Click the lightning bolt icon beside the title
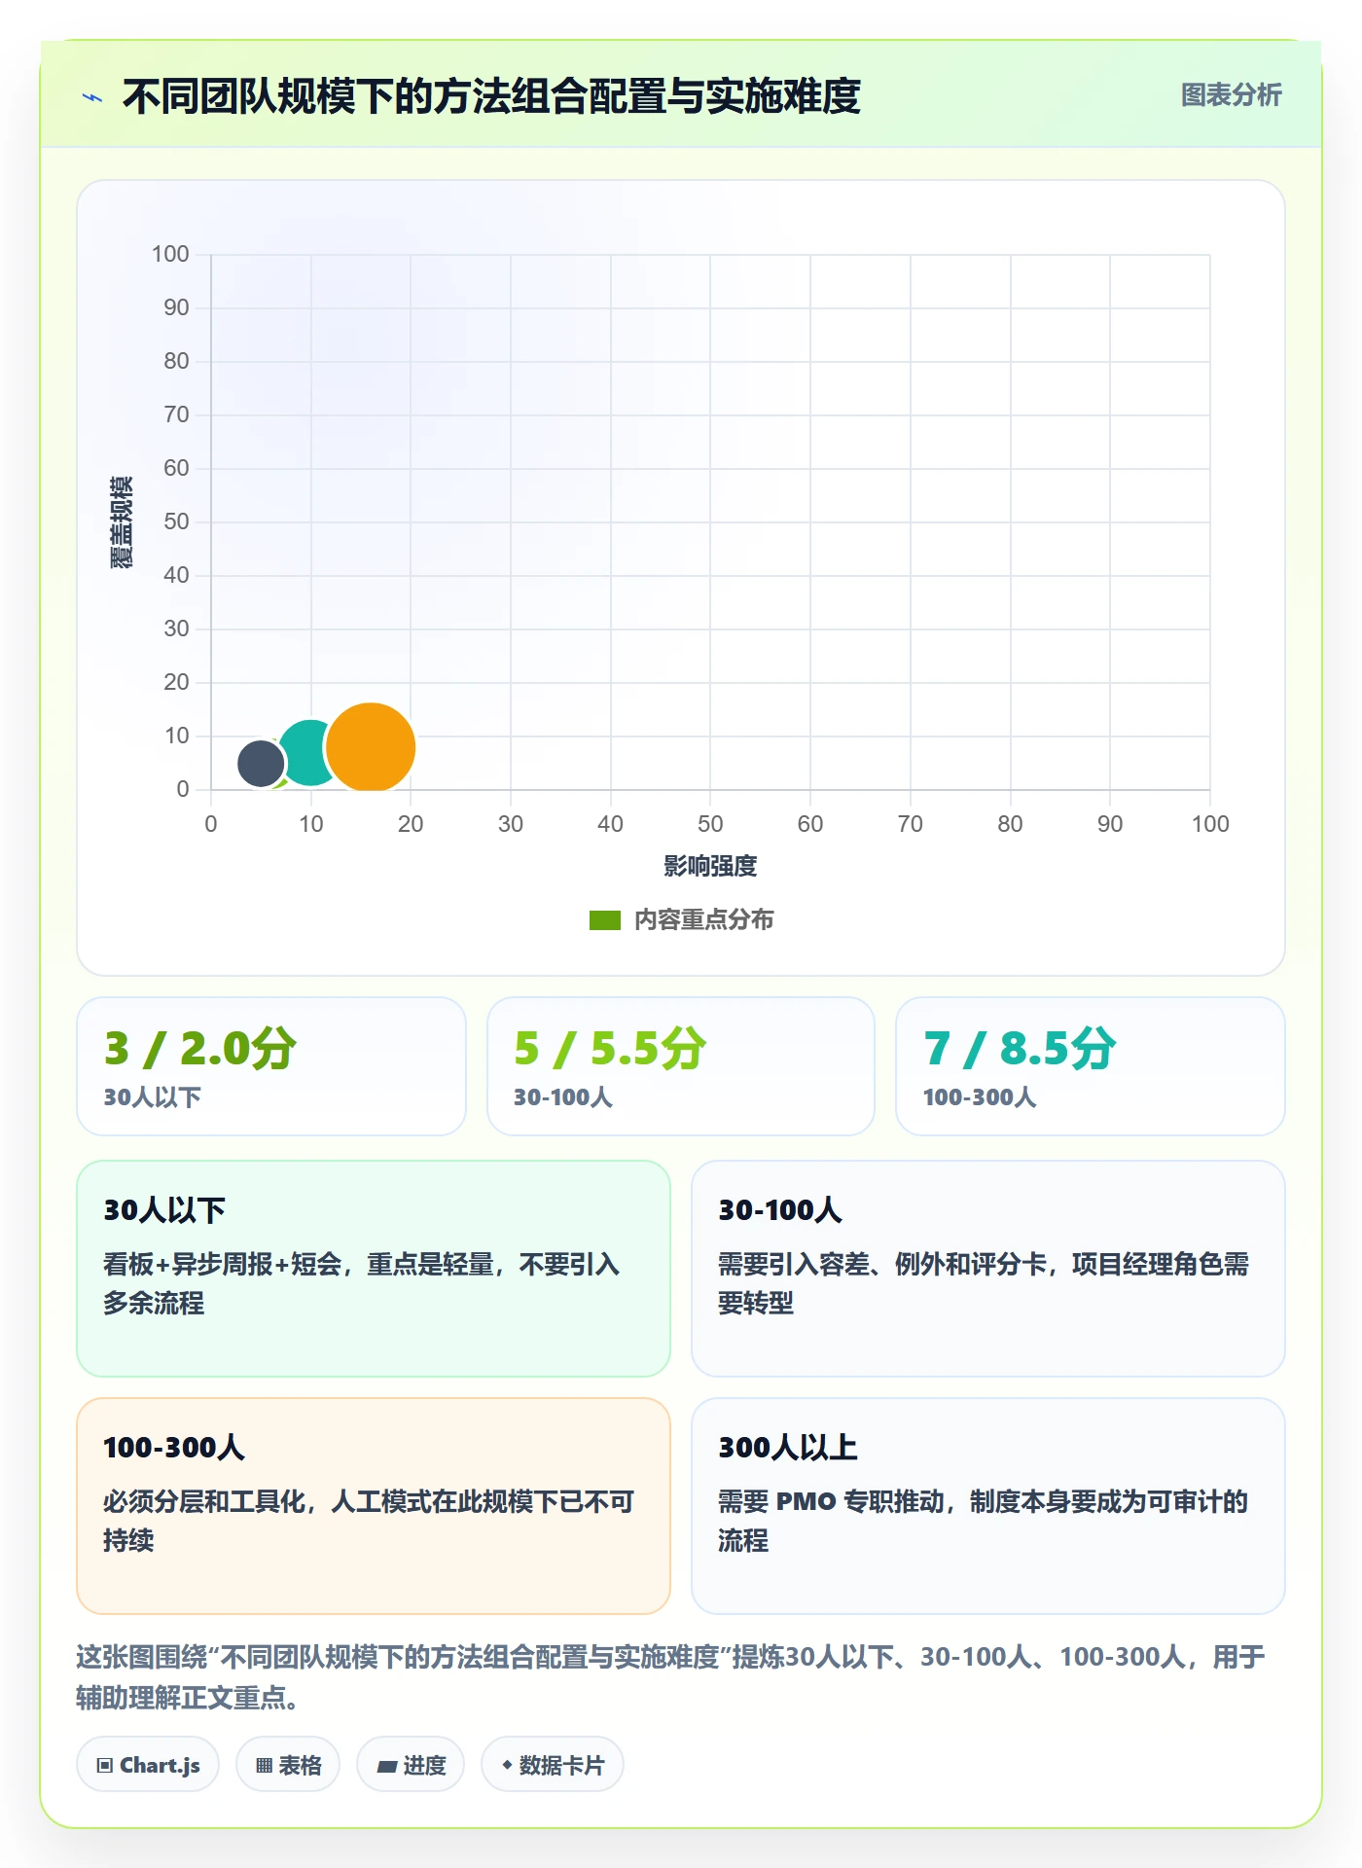This screenshot has width=1362, height=1868. click(x=92, y=97)
